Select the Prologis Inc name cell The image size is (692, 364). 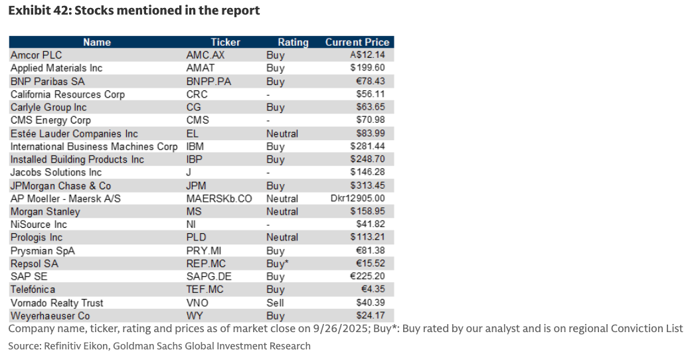[x=37, y=237]
